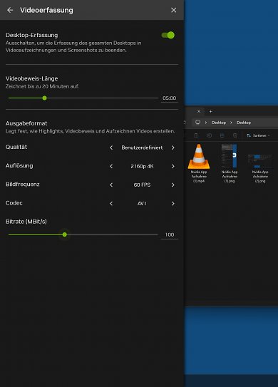Click the Benutzerdefiniert quality value
The image size is (278, 387).
(142, 148)
